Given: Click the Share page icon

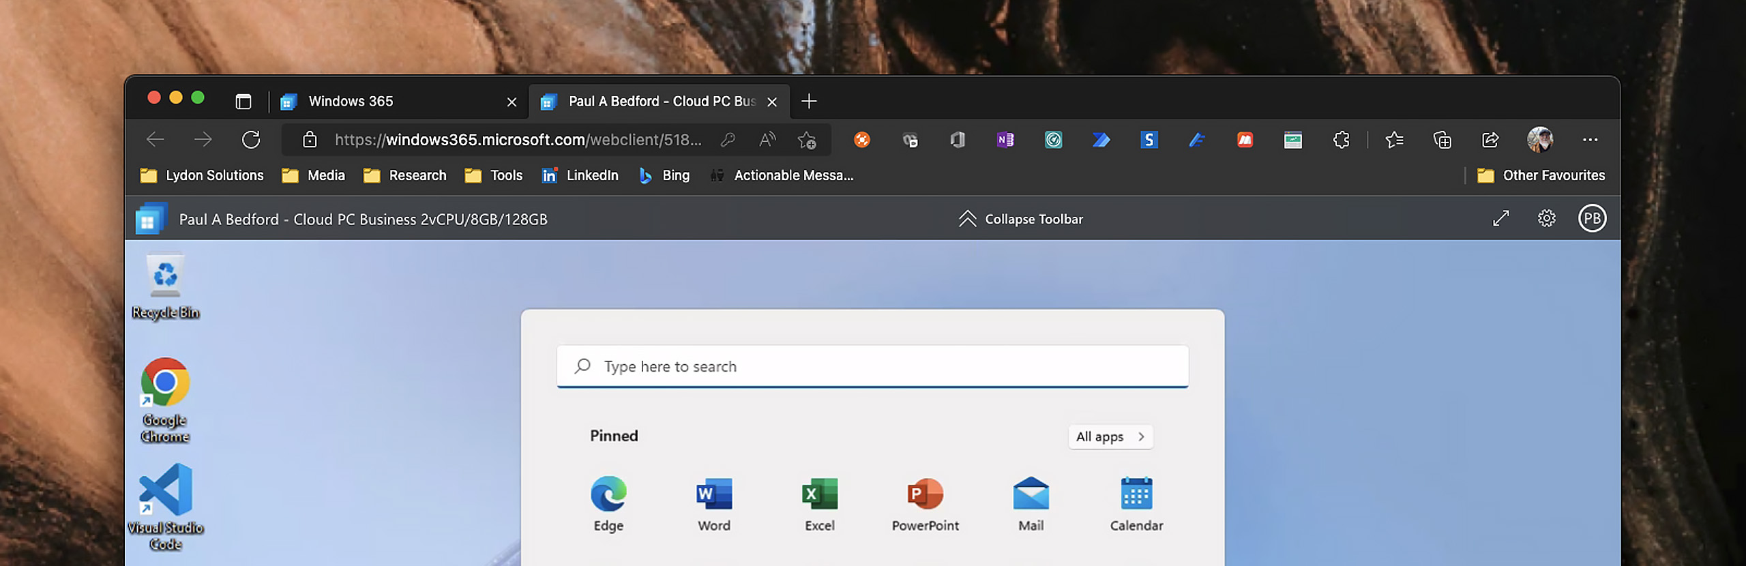Looking at the screenshot, I should [1490, 140].
